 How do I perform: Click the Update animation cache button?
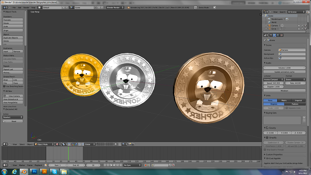click(284, 72)
